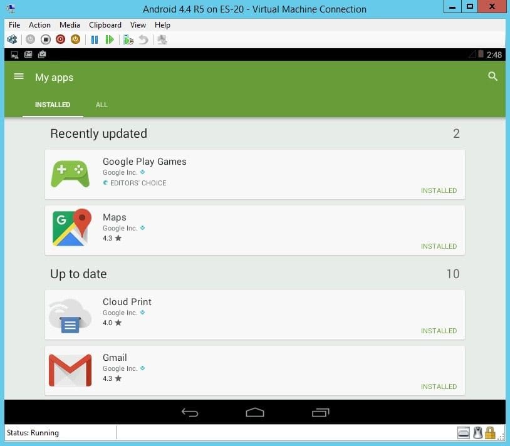
Task: Click Google Inc. under Gmail
Action: tap(120, 368)
